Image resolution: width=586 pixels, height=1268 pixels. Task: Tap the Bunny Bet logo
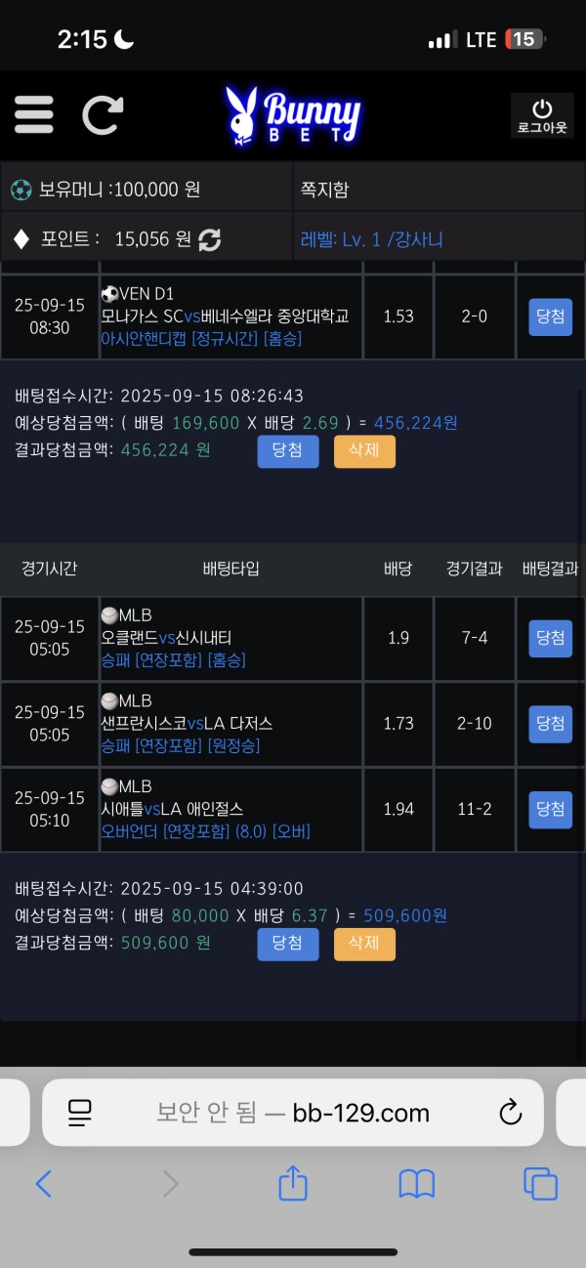[293, 115]
